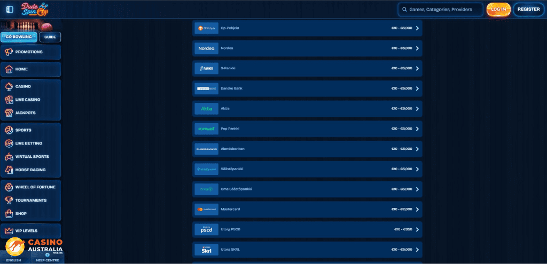Click the Säästöpankki logo
Screen dimensions: 547x264
[x=207, y=169]
